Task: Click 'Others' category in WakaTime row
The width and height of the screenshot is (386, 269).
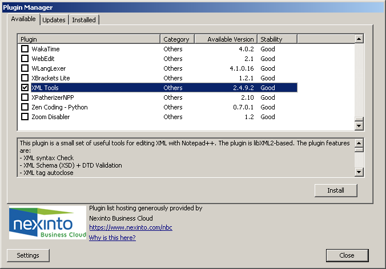Action: [x=173, y=49]
